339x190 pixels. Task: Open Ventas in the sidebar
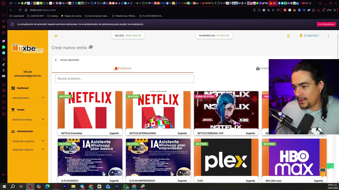[x=18, y=110]
